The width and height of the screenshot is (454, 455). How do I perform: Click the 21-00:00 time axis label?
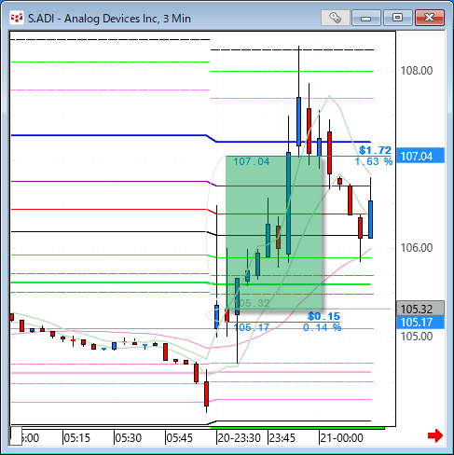341,438
